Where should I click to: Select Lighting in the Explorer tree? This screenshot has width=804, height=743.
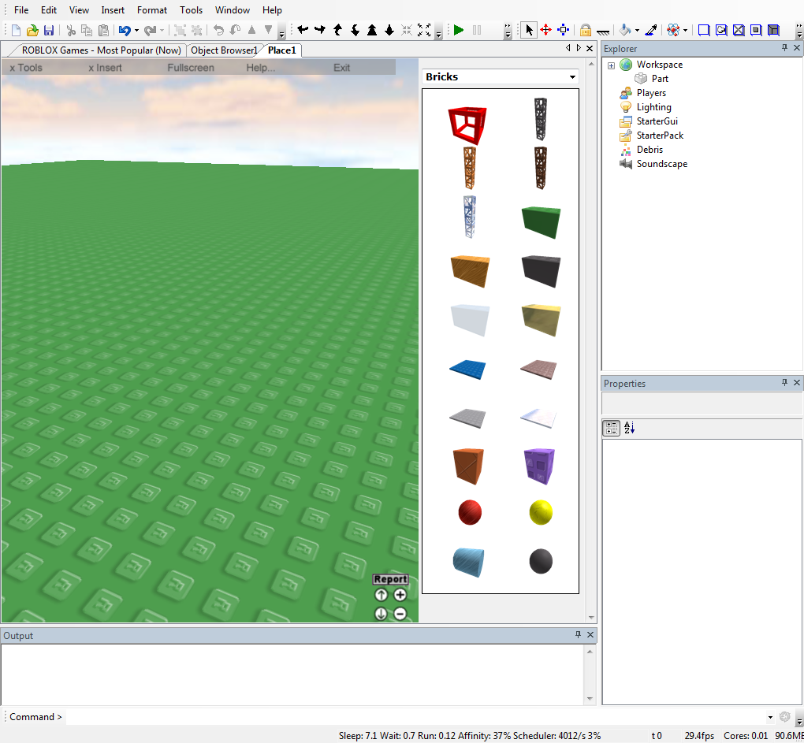tap(653, 107)
